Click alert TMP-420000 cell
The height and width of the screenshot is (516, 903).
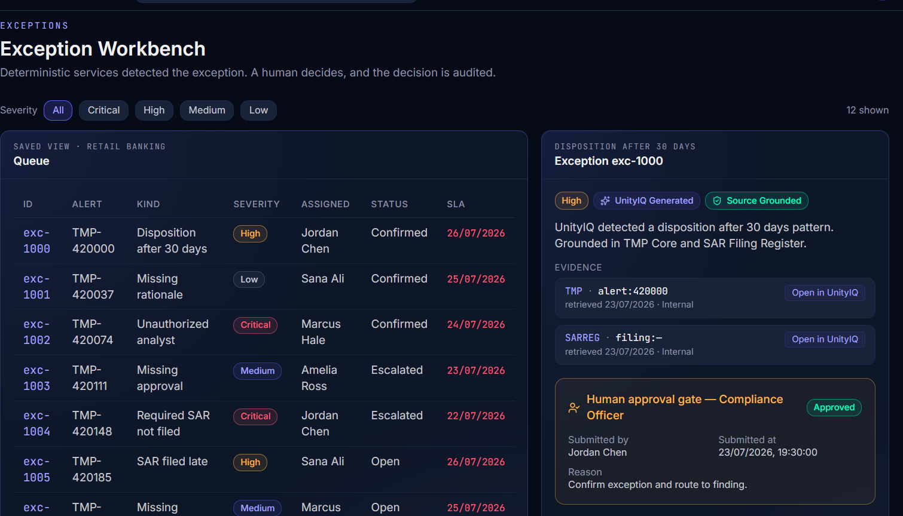[x=93, y=241]
